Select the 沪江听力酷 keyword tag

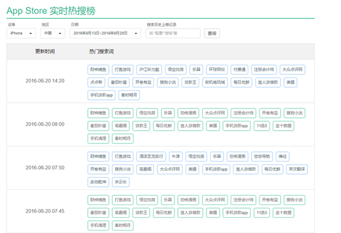[149, 69]
